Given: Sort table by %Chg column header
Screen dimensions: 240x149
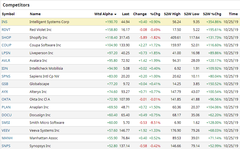Looking at the screenshot, I should [x=155, y=14].
